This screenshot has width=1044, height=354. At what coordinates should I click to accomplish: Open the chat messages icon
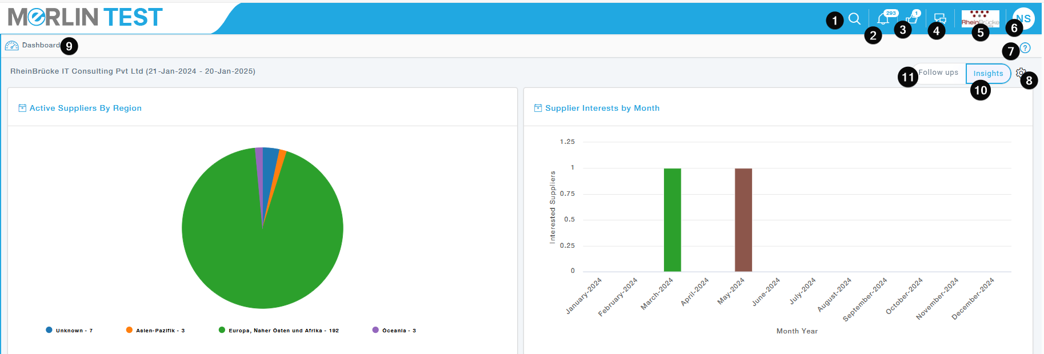point(940,19)
